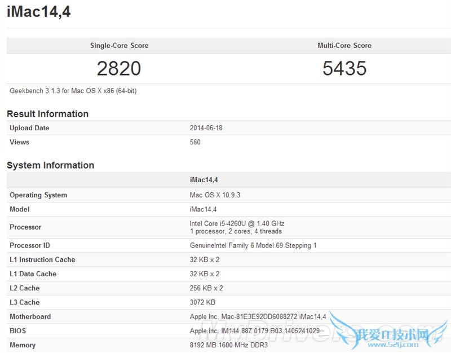Click the single-core score value 2820

pyautogui.click(x=119, y=68)
